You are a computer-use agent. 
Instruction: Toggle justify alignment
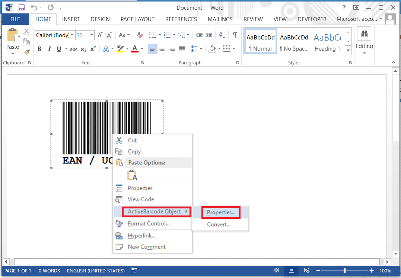[x=181, y=49]
